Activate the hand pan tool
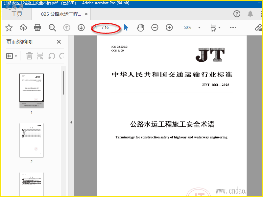The image size is (263, 197). pos(140,28)
